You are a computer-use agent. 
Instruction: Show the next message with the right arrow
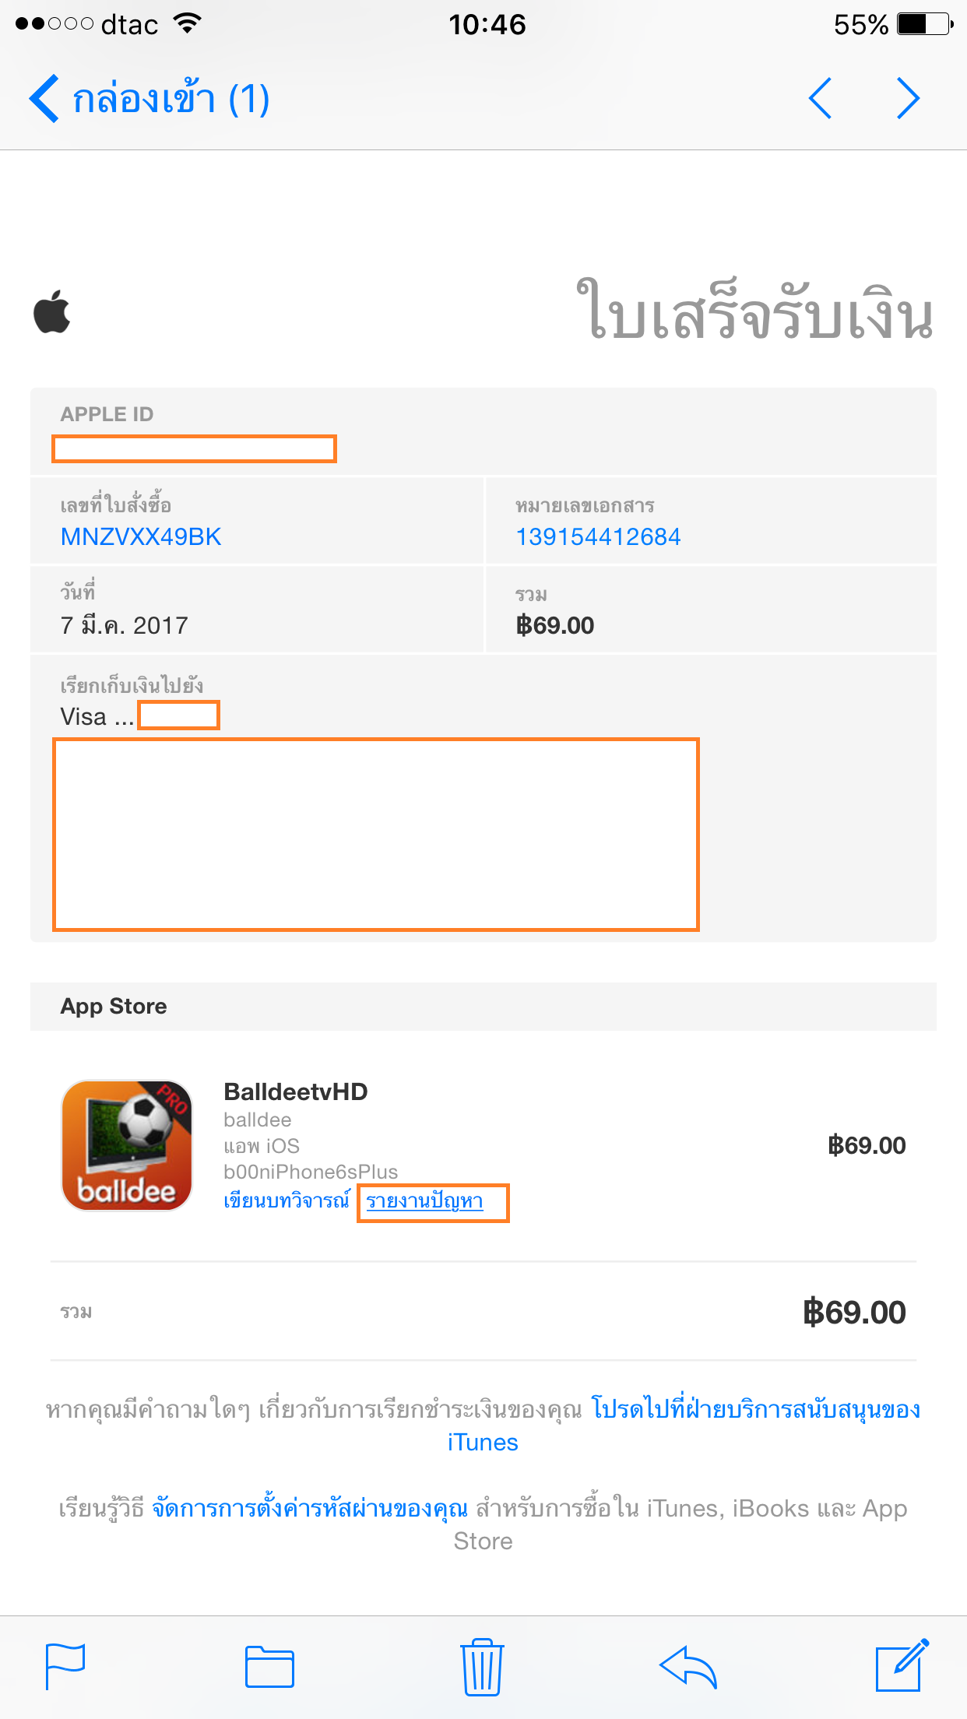coord(908,99)
